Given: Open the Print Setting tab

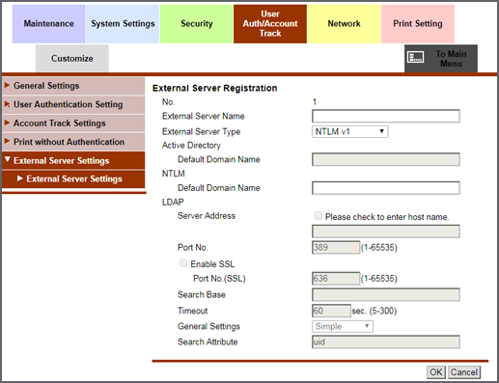Looking at the screenshot, I should pos(418,24).
